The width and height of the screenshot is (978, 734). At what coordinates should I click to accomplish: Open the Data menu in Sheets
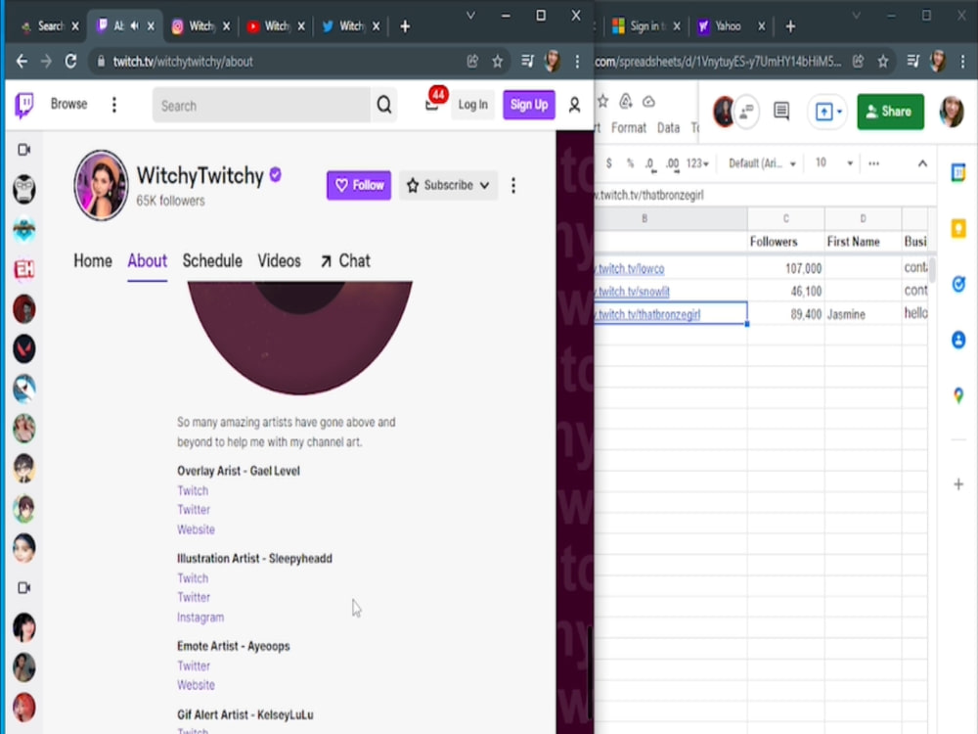[x=668, y=128]
